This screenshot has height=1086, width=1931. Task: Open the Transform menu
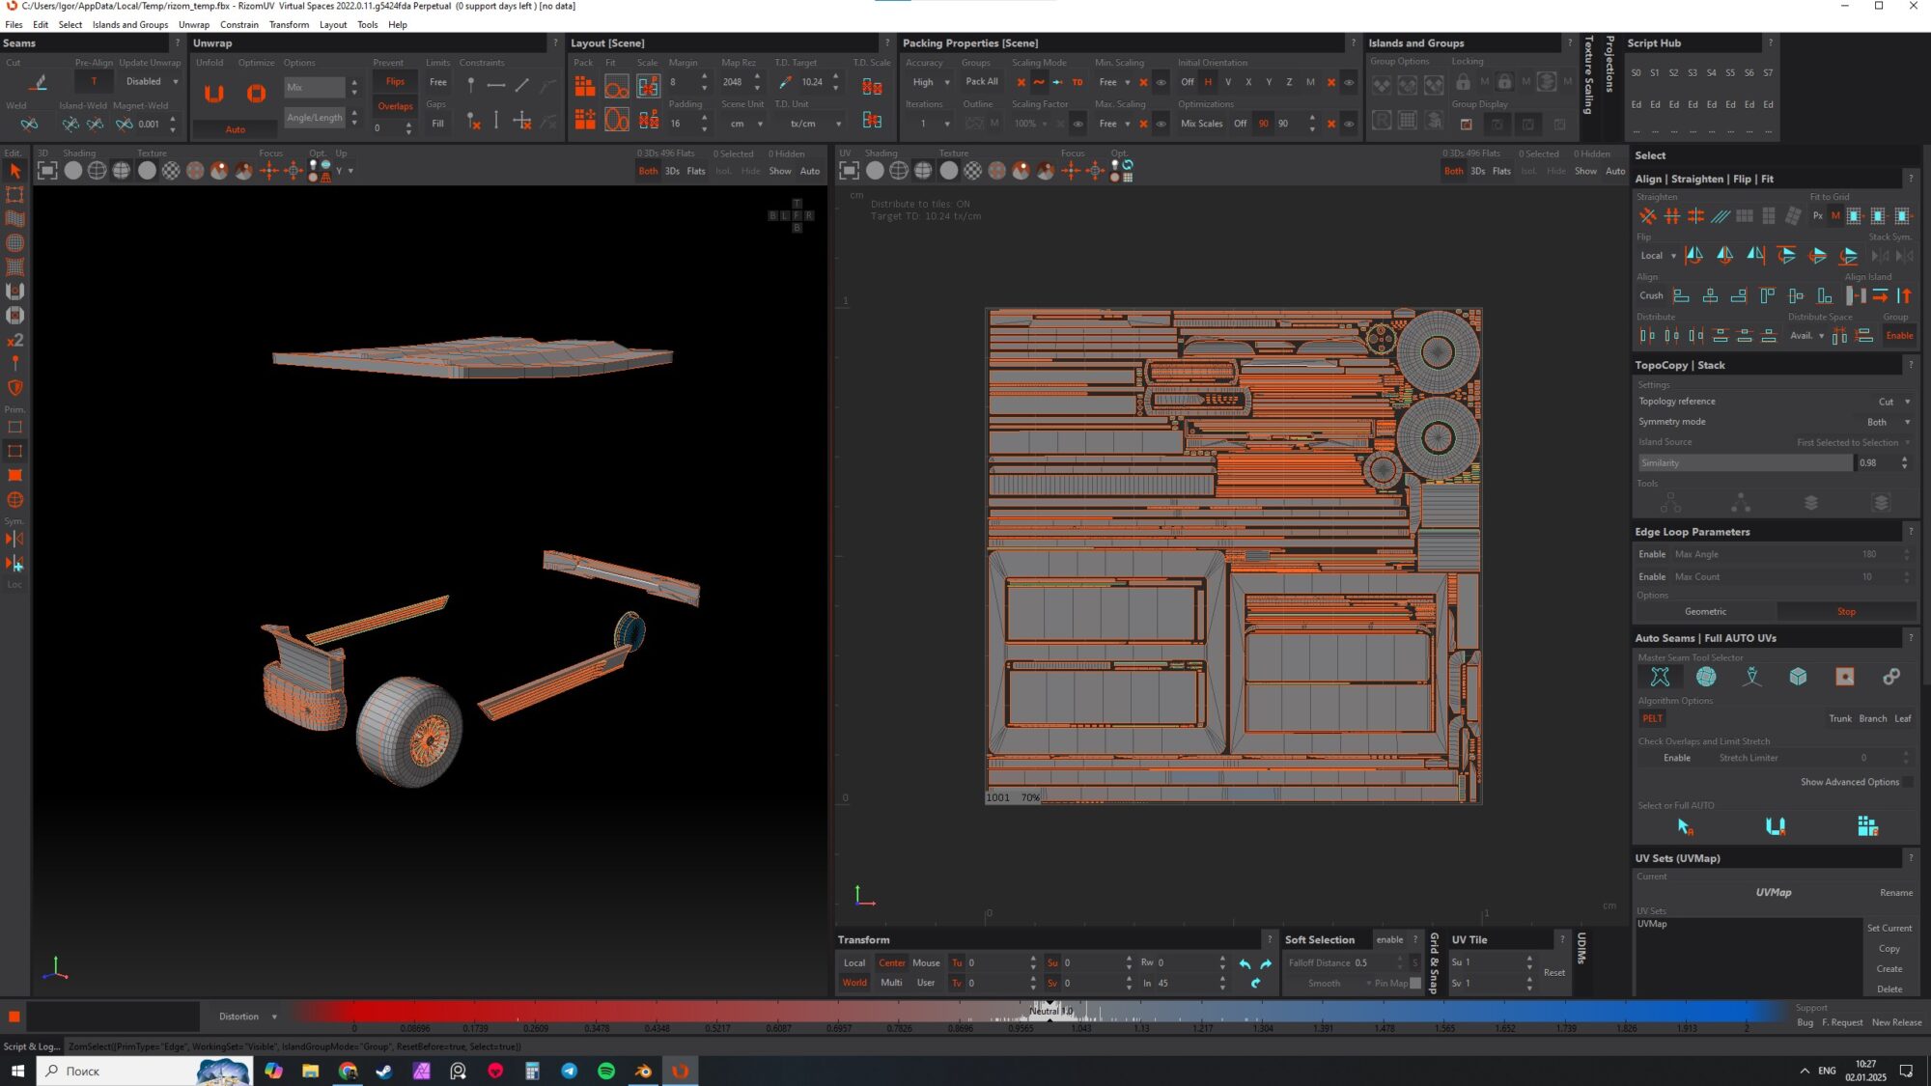(289, 25)
